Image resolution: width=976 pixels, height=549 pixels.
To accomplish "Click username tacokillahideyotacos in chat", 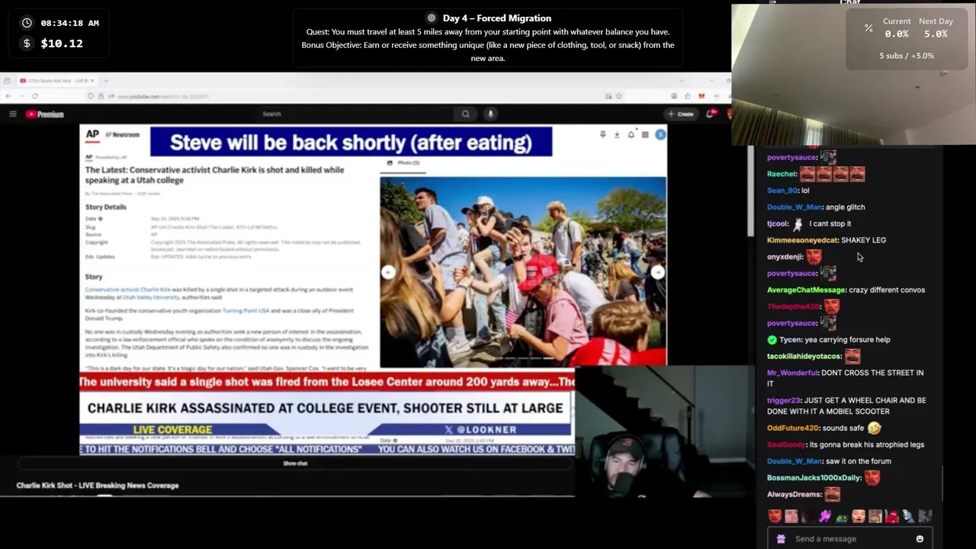I will click(804, 356).
